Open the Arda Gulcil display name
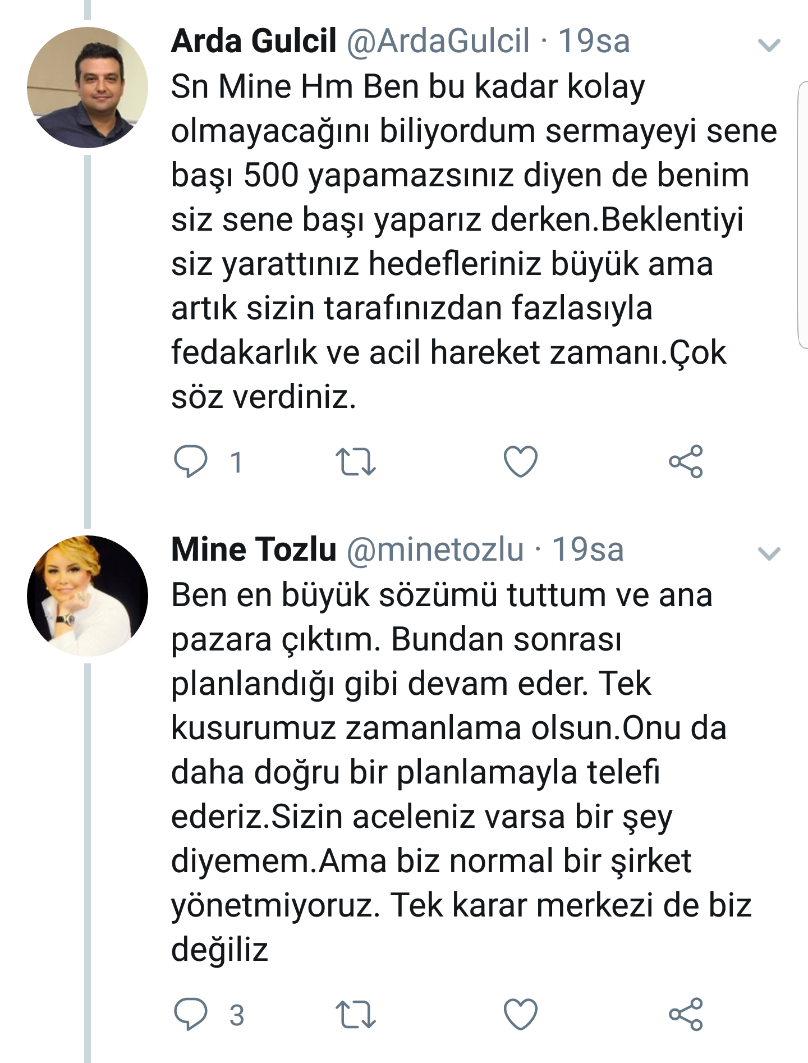The image size is (808, 1063). pos(254,41)
